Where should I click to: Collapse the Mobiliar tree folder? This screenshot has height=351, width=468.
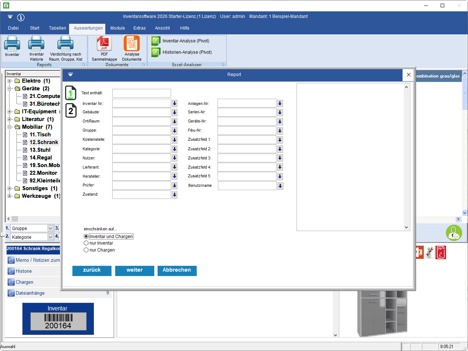(10, 127)
